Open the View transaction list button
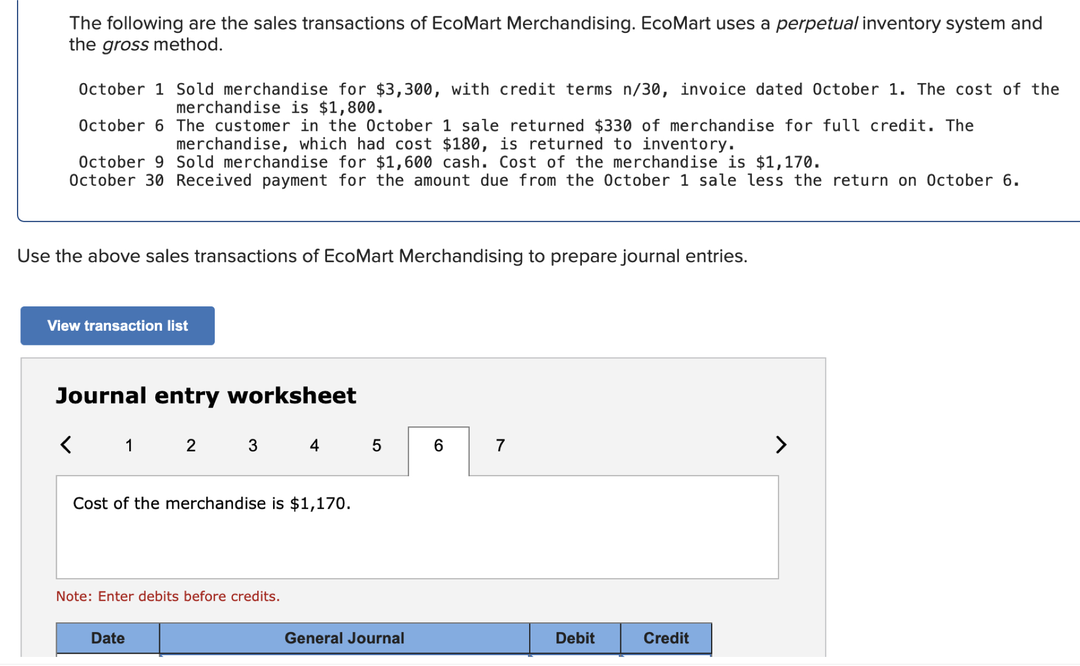The image size is (1080, 666). 117,326
